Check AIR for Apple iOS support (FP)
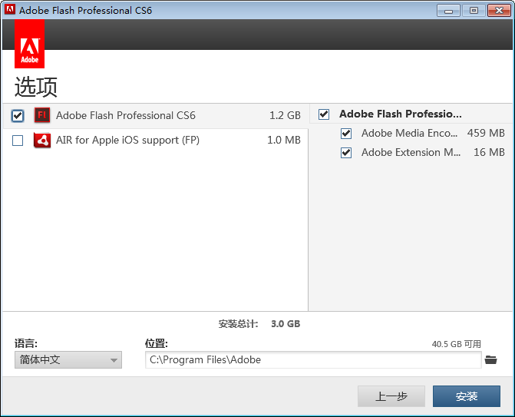Viewport: 515px width, 417px height. click(18, 141)
